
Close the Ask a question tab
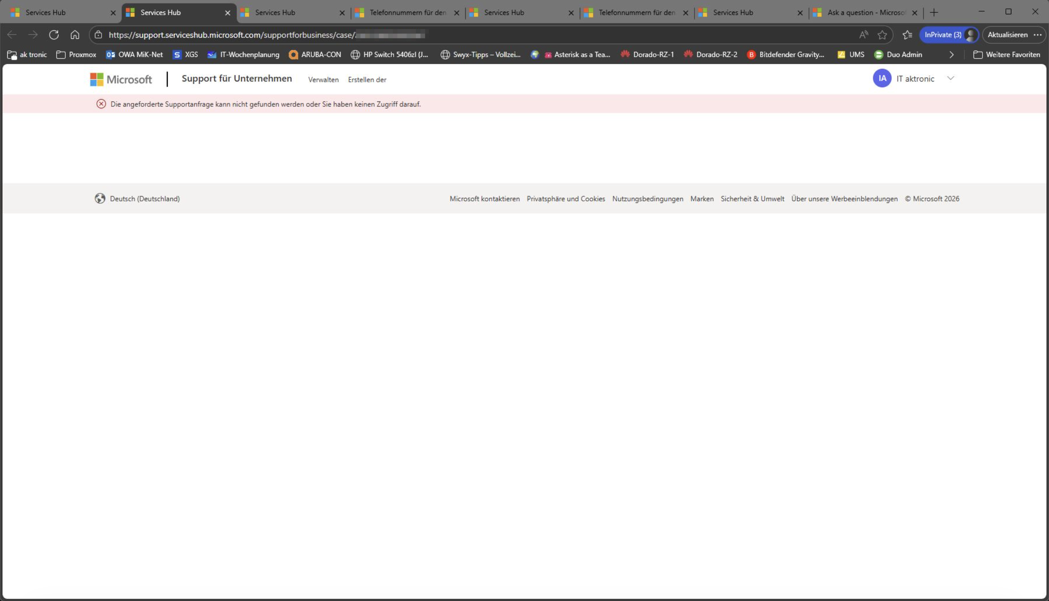914,13
